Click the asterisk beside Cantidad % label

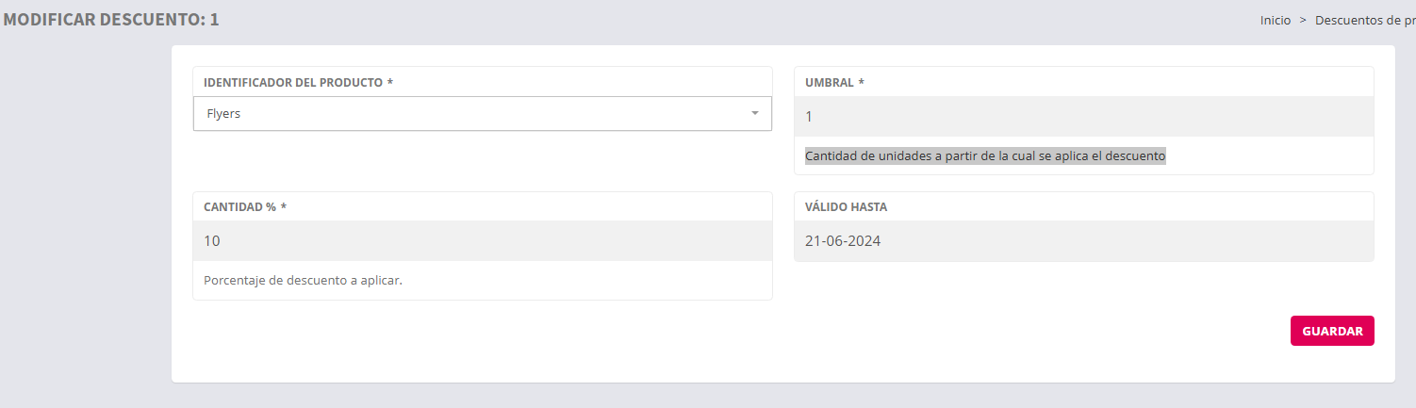283,207
